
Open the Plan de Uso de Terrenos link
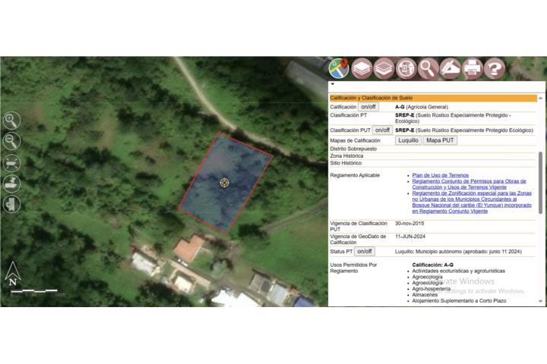coord(440,175)
